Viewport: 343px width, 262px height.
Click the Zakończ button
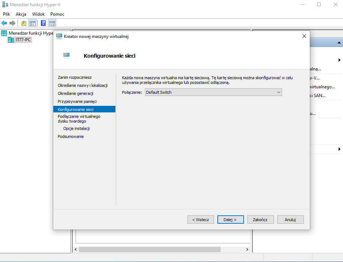coord(260,220)
